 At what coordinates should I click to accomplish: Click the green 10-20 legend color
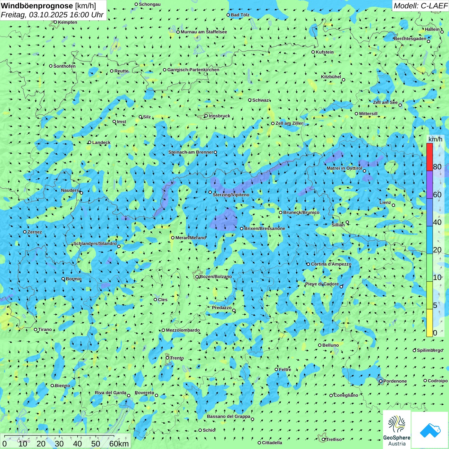429,268
